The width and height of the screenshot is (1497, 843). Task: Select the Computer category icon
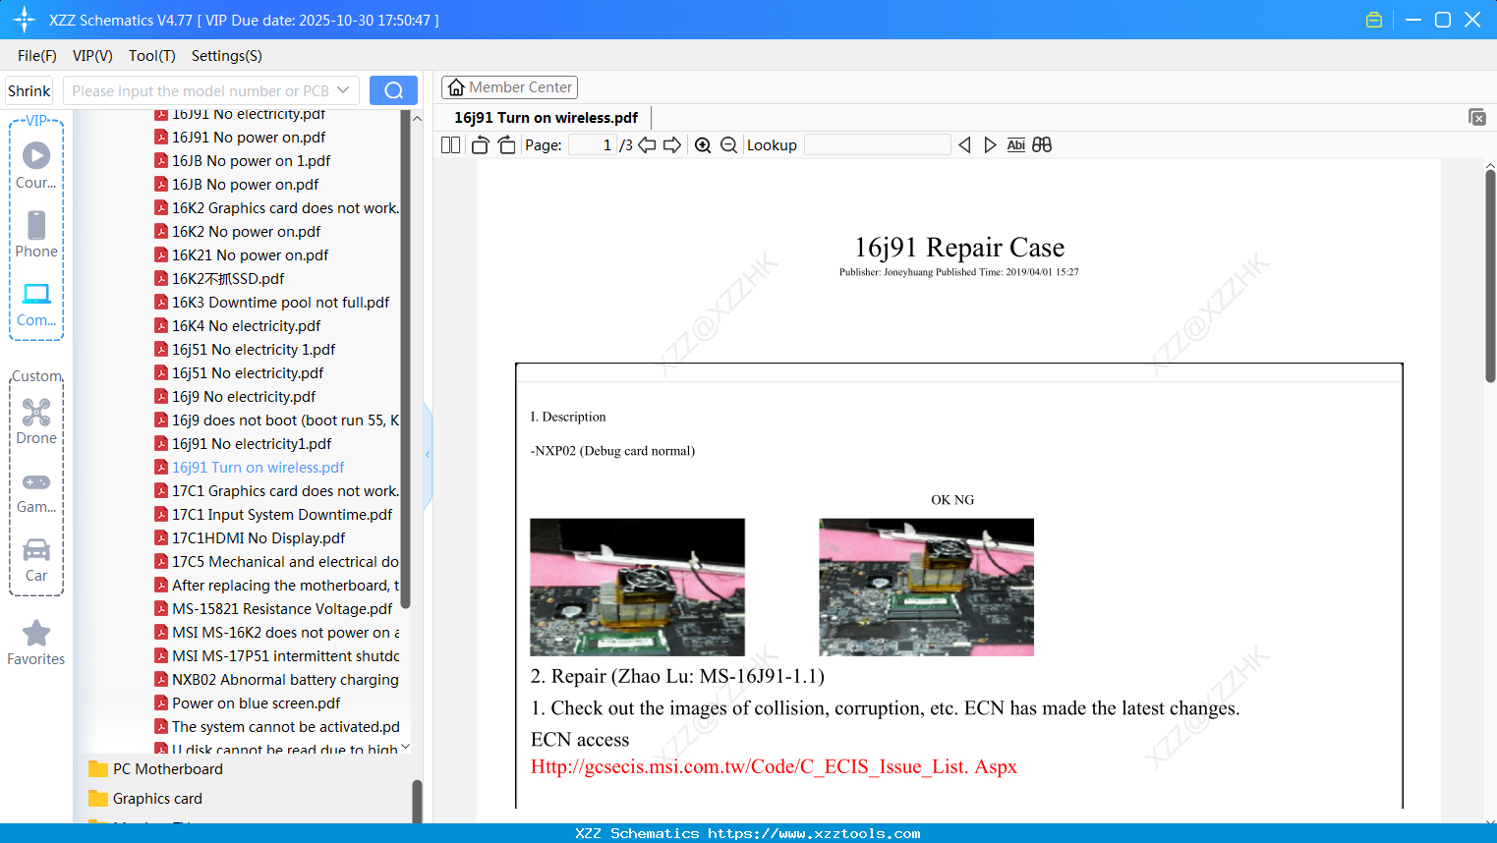click(36, 304)
